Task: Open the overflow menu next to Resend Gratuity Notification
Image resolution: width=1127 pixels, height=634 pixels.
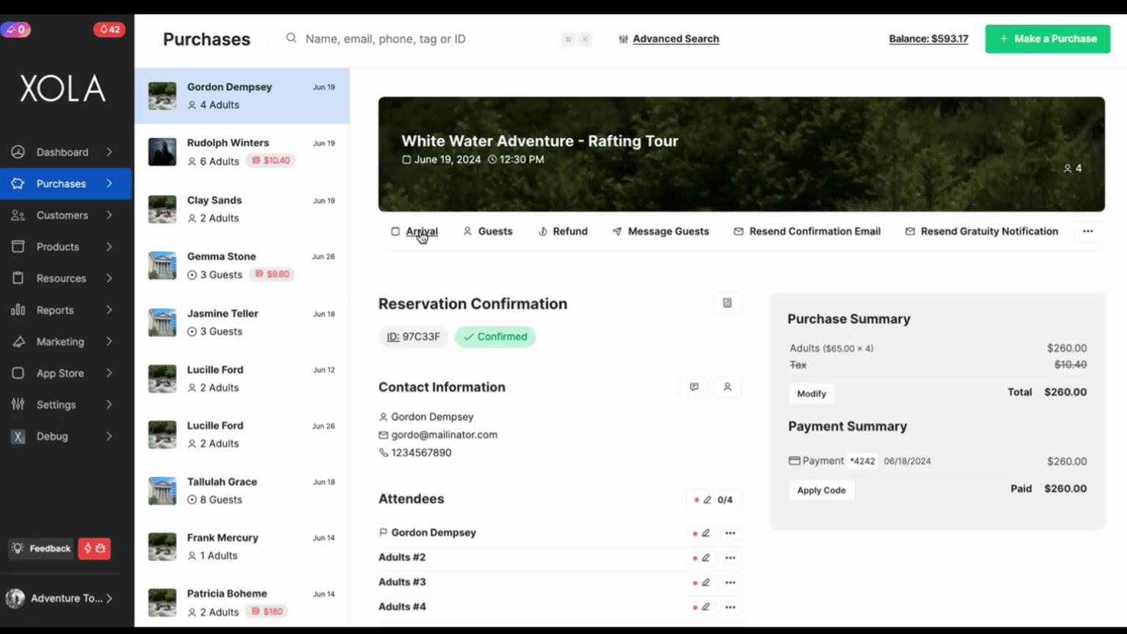Action: point(1088,231)
